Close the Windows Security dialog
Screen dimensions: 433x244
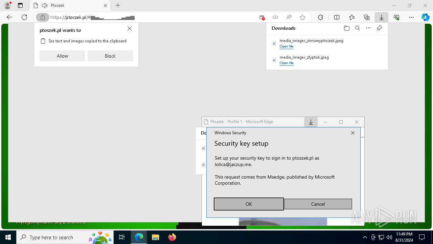[353, 133]
